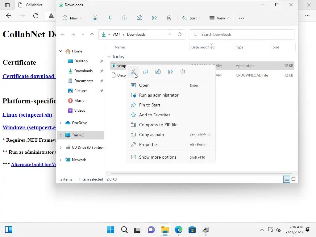Click Share icon in the context menu
Screen dimensions: 316x237
tap(170, 72)
